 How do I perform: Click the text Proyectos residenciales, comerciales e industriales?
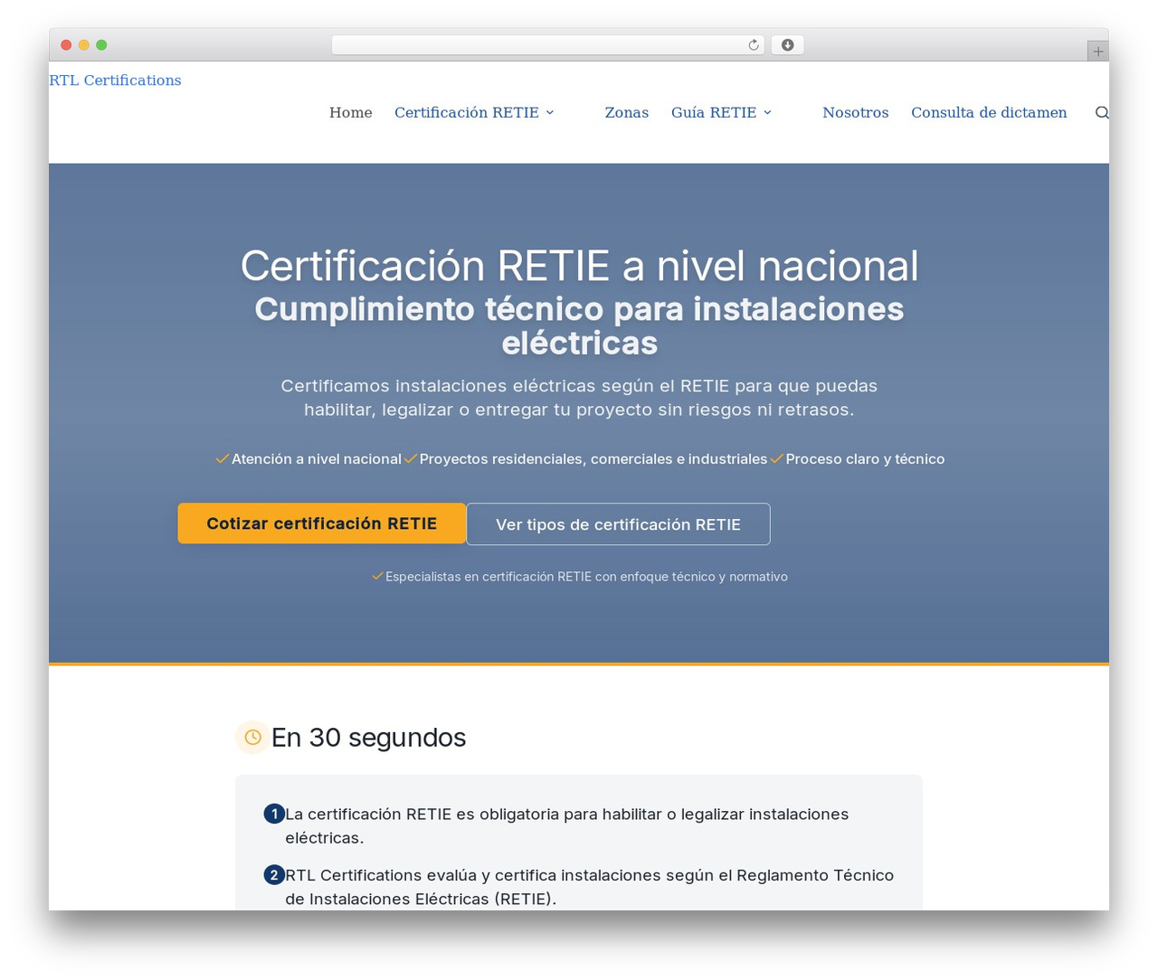point(593,459)
